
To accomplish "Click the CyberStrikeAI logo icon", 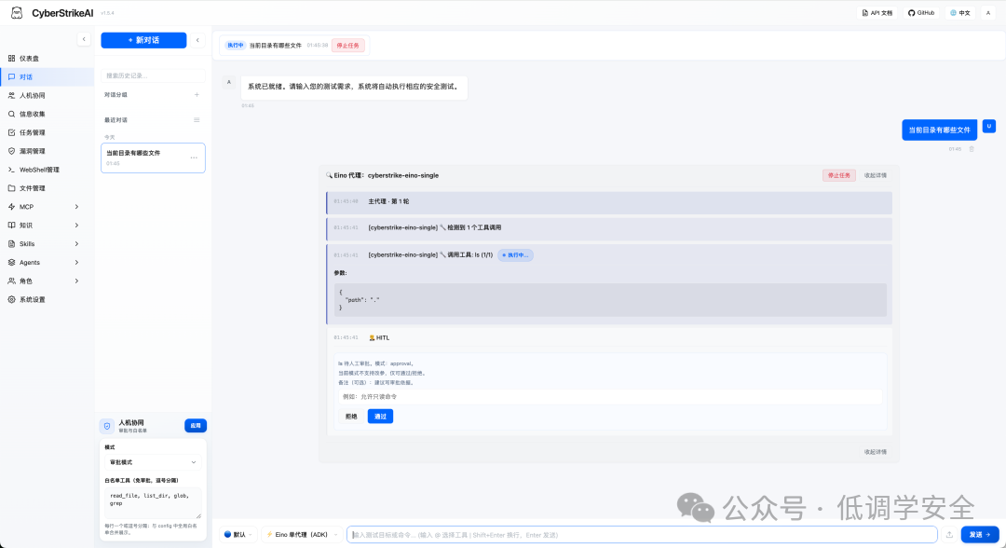I will pos(17,13).
